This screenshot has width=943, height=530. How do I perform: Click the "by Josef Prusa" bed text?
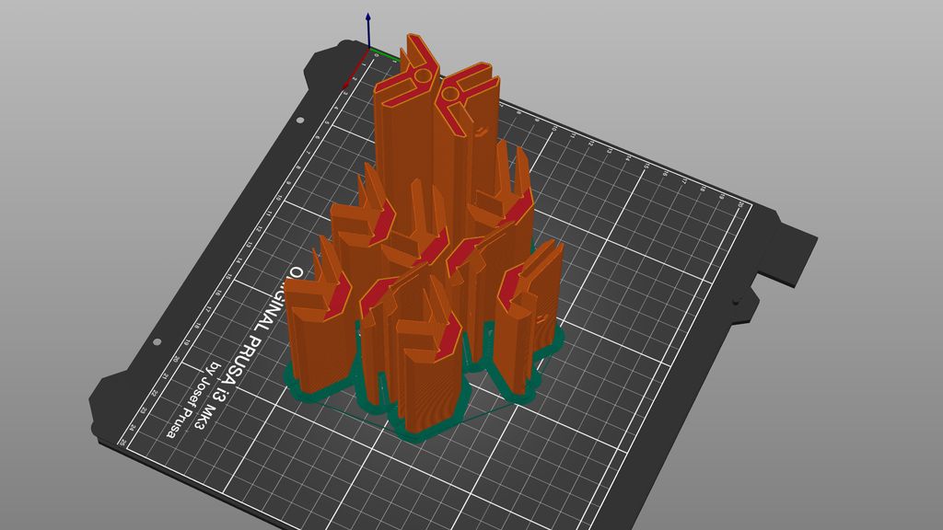tap(192, 399)
